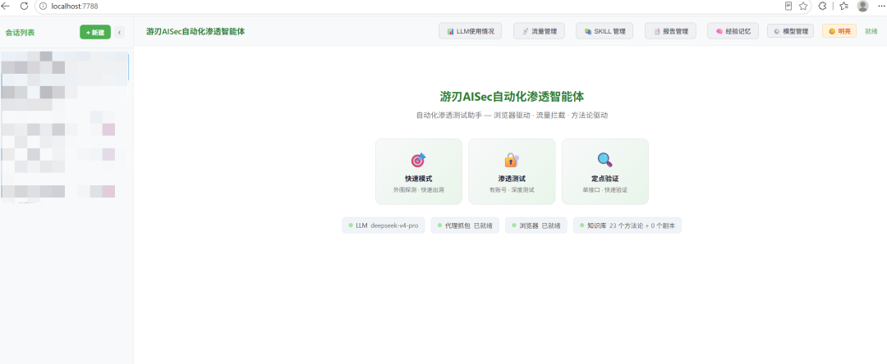Screen dimensions: 887x364
Task: Click the books icon on SKILL 管理
Action: [x=588, y=32]
